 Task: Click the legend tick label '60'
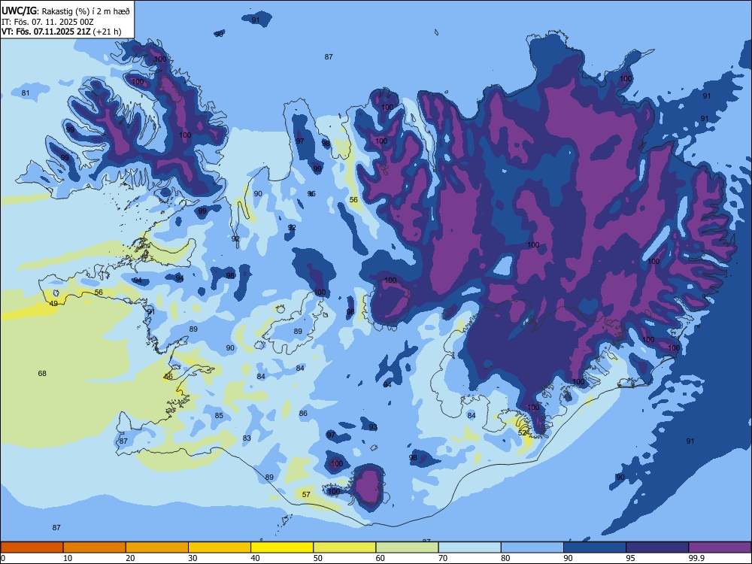381,558
